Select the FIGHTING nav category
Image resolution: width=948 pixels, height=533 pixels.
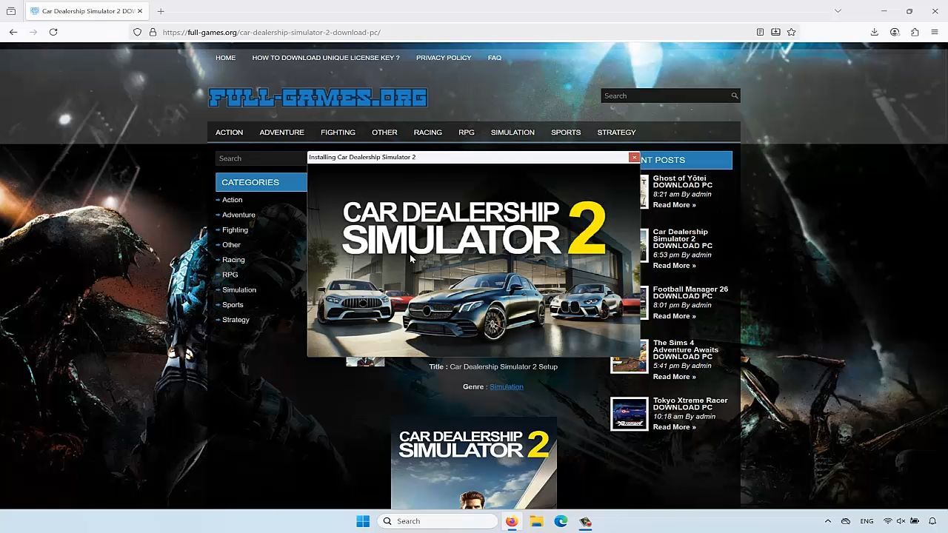click(338, 133)
